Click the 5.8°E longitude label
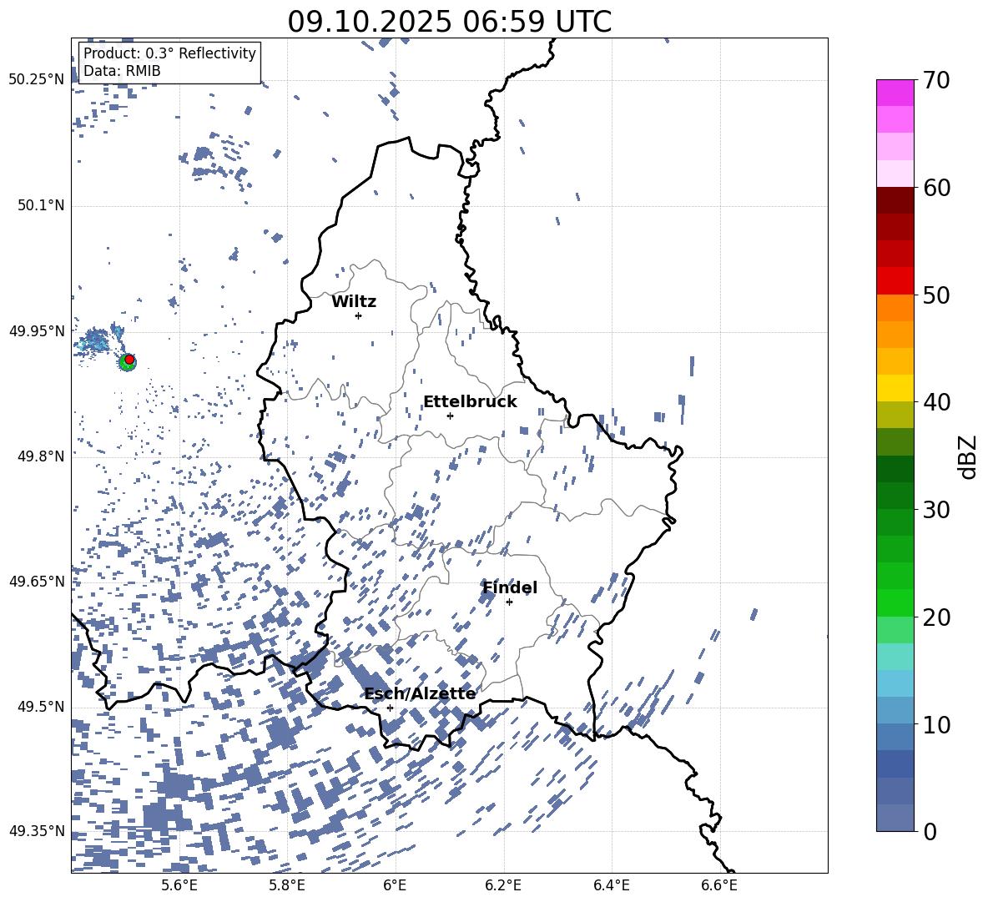Viewport: 988px width, 902px height. pyautogui.click(x=287, y=885)
